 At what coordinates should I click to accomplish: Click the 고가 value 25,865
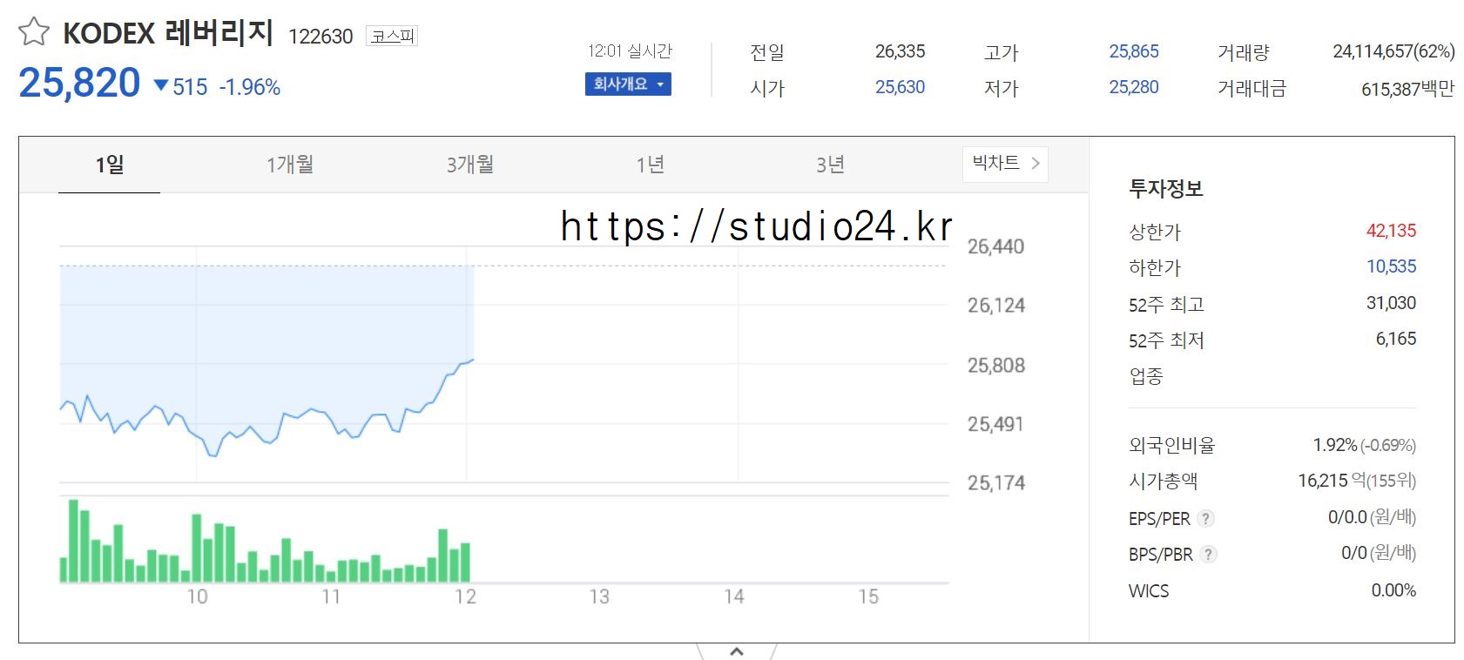click(1134, 51)
